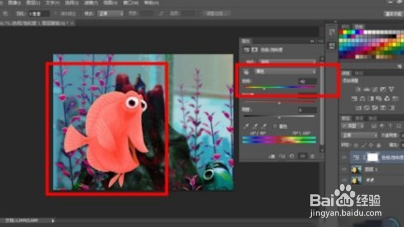Image resolution: width=404 pixels, height=227 pixels.
Task: Add a Curves adjustment
Action: (x=375, y=89)
